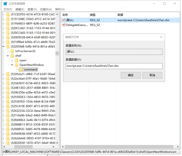Open the 文件(F) menu

(8, 9)
